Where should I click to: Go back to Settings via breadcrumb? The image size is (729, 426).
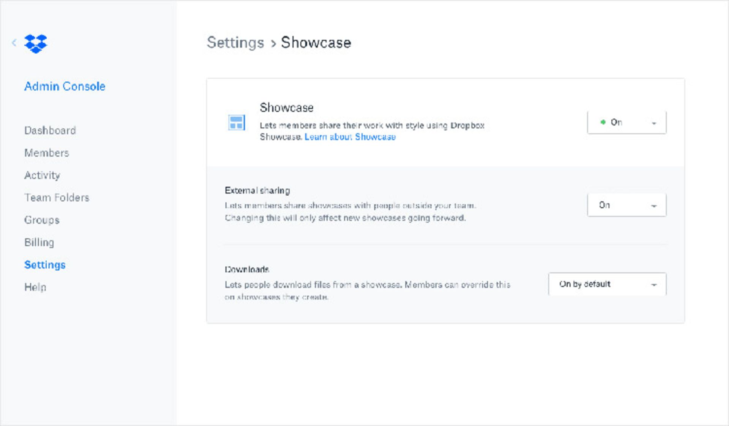pyautogui.click(x=235, y=43)
